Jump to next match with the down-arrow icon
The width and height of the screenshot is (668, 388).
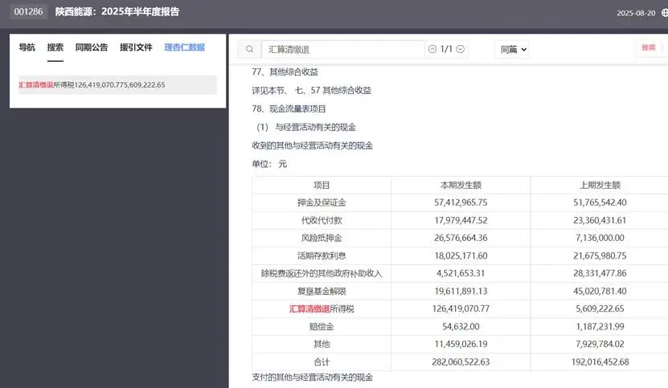pyautogui.click(x=461, y=49)
